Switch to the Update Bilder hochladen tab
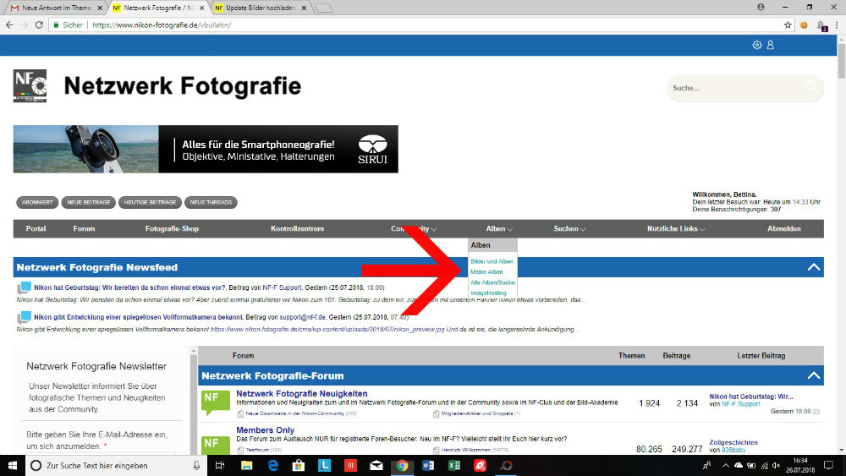This screenshot has height=476, width=846. pos(261,8)
